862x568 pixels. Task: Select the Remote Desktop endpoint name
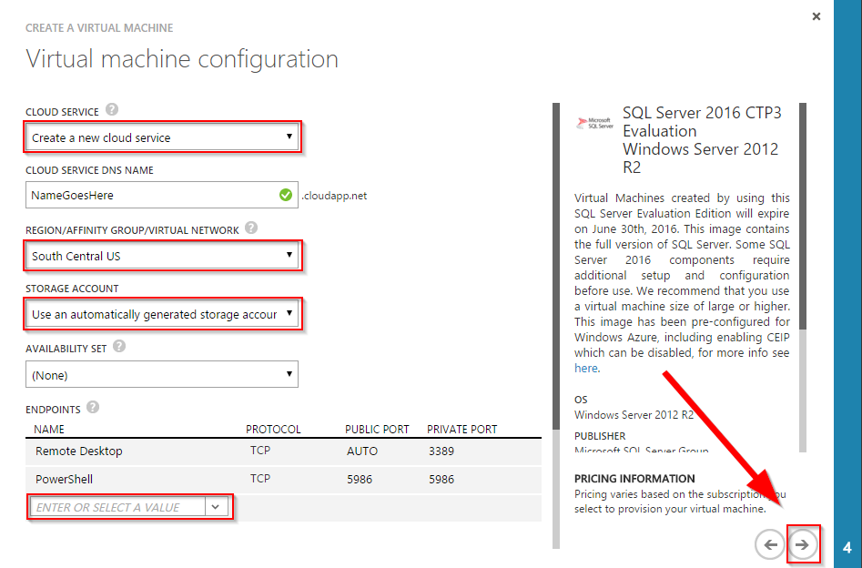(x=78, y=451)
